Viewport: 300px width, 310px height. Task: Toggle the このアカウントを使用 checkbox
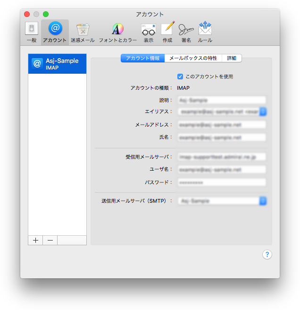tap(180, 77)
